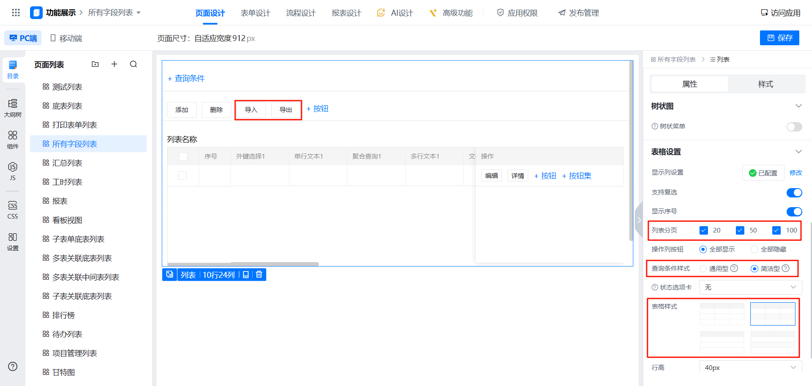Uncheck the 50 pagination checkbox
The height and width of the screenshot is (386, 812).
(740, 230)
